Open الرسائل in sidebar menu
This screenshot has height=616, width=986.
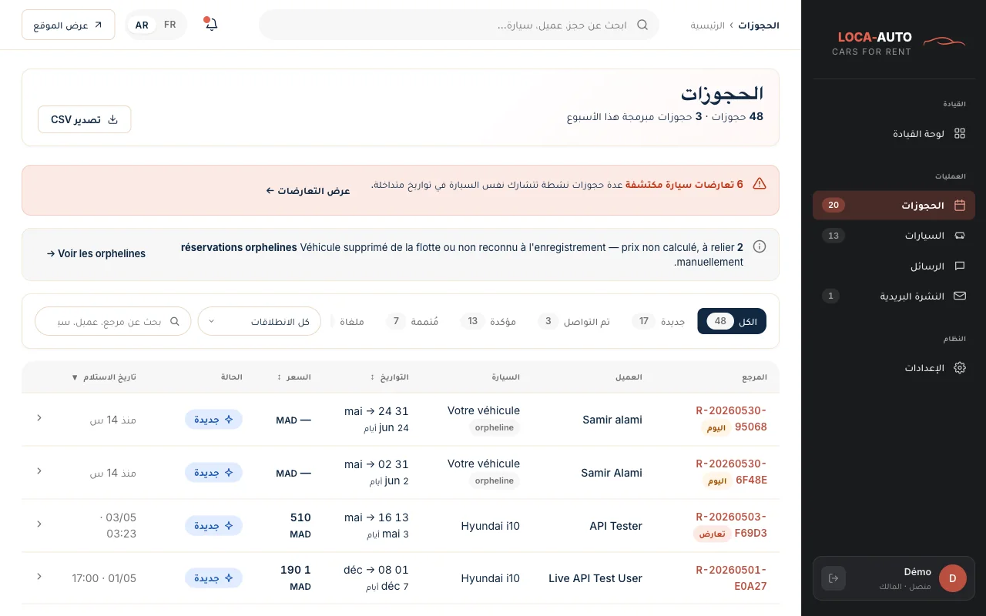(894, 266)
